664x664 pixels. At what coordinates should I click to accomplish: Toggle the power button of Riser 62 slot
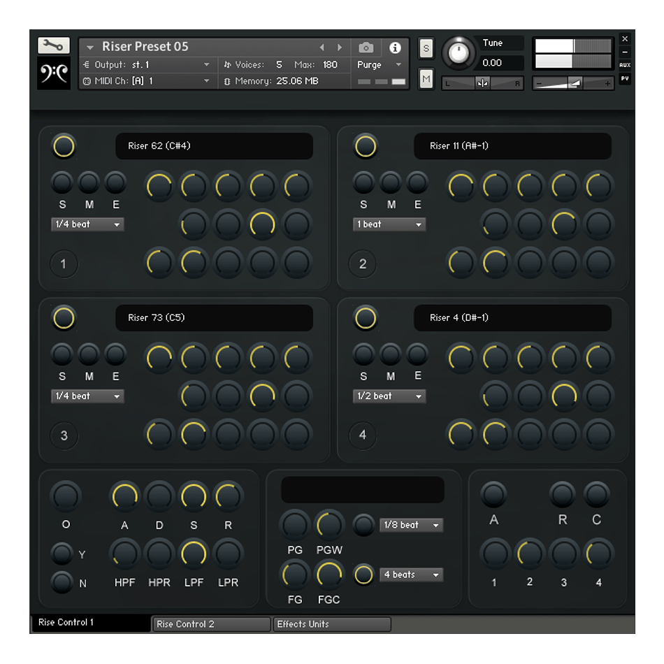coord(64,146)
